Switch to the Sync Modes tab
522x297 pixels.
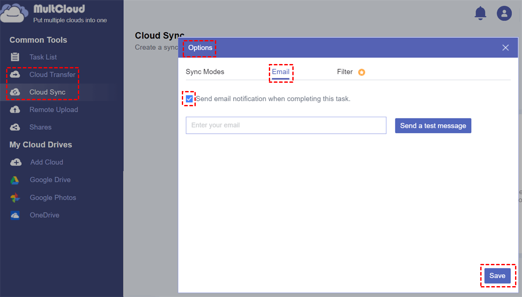pos(205,72)
